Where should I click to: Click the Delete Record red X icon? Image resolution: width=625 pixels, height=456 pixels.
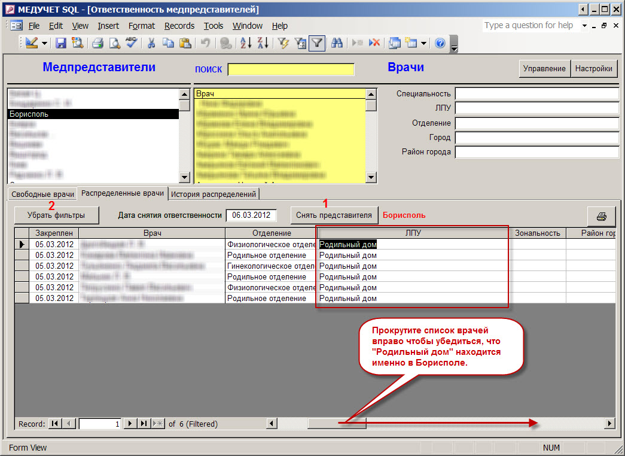point(374,42)
